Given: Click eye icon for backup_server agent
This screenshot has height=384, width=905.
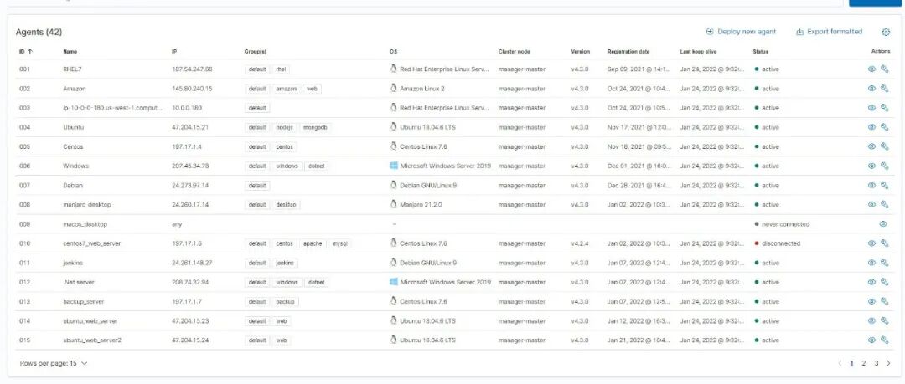Looking at the screenshot, I should (x=871, y=301).
